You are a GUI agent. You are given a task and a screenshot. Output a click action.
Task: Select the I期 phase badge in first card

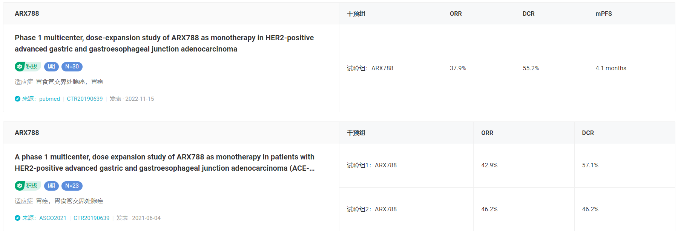coord(51,67)
